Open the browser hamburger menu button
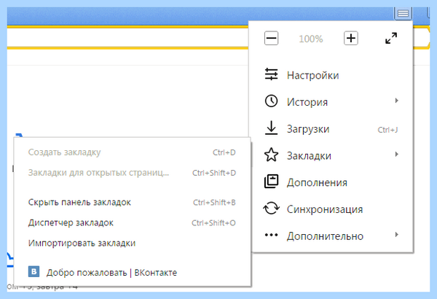The width and height of the screenshot is (437, 299). click(403, 13)
